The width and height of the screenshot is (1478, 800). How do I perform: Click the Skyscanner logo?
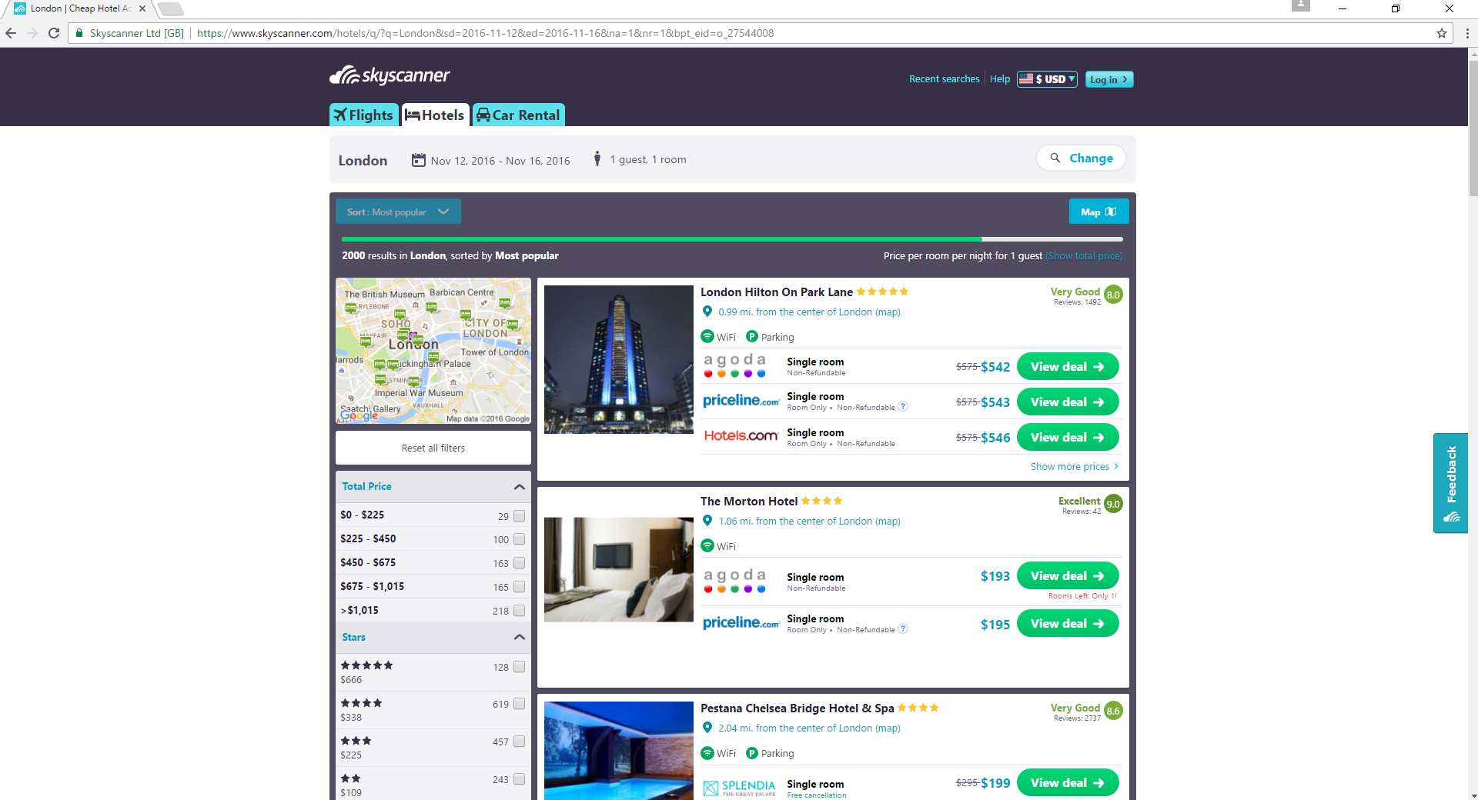[x=390, y=75]
